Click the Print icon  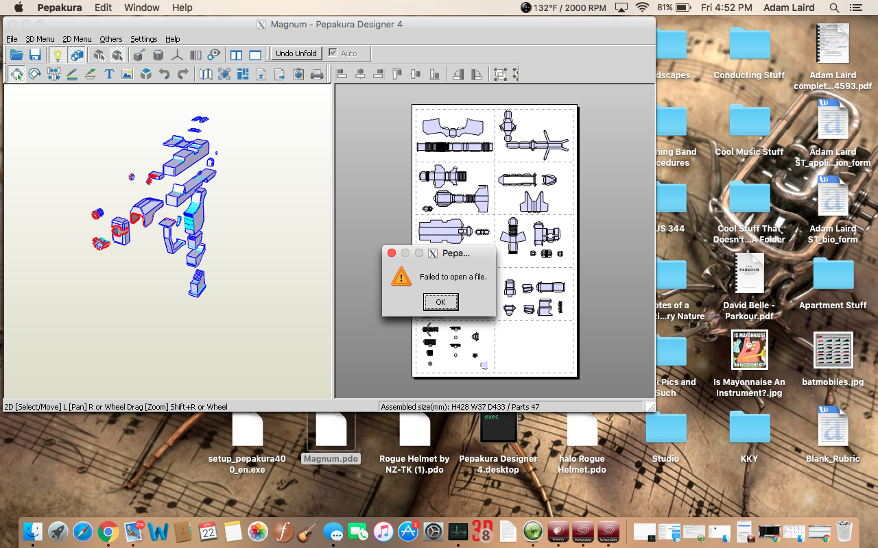(x=317, y=74)
